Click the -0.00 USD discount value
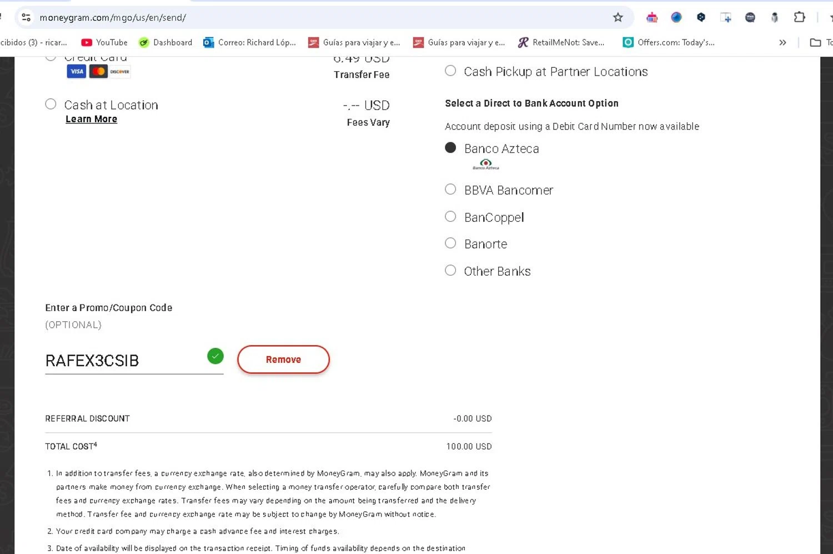 point(473,418)
